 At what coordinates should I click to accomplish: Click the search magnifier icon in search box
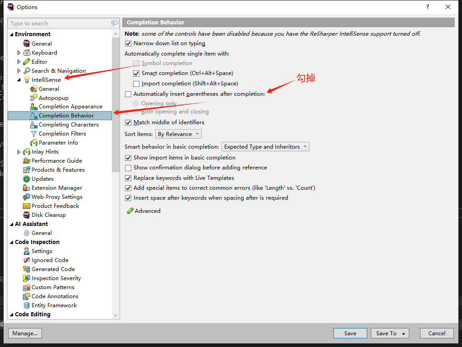coord(114,23)
